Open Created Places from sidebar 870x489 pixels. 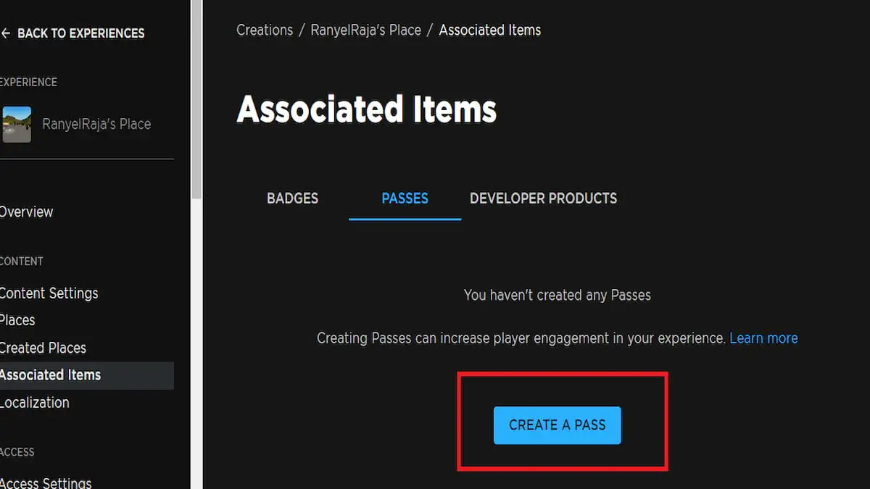[43, 348]
